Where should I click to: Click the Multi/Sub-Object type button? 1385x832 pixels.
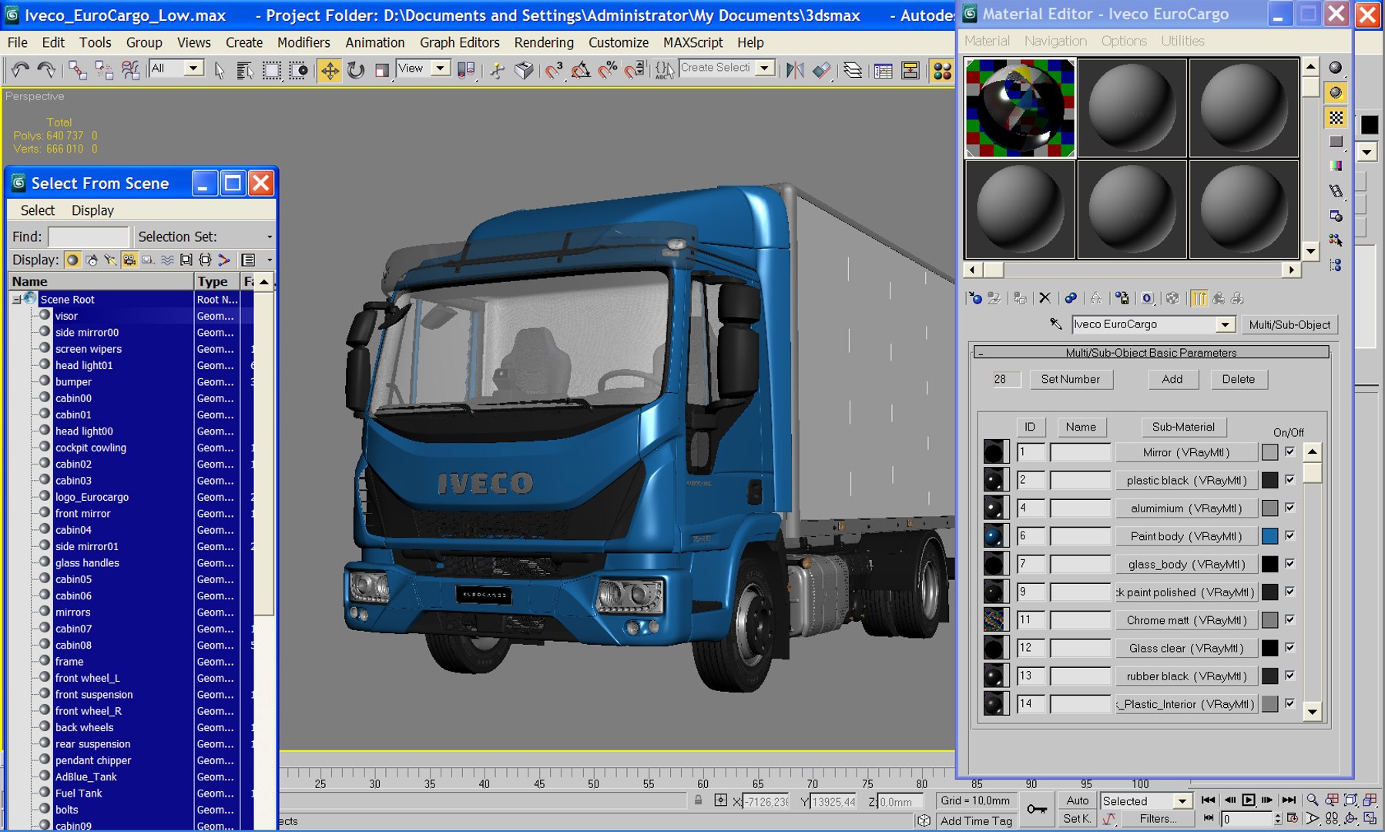tap(1289, 324)
